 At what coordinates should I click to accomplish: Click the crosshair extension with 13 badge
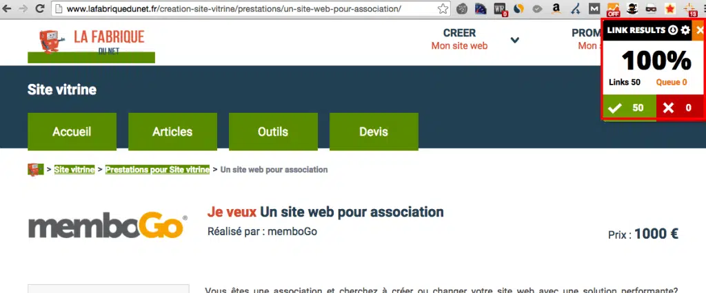(689, 9)
